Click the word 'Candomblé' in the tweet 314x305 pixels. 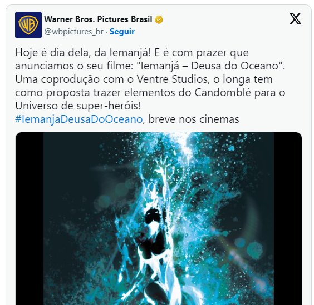point(223,93)
